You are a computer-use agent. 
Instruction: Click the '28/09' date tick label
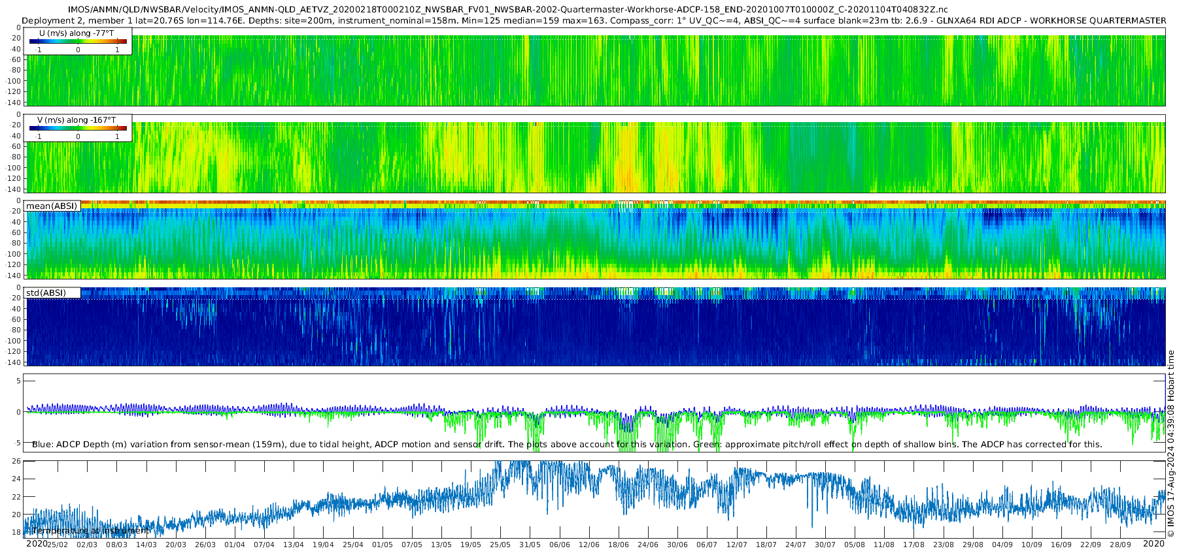1120,545
